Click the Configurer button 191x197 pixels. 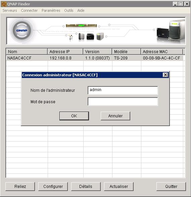[x=53, y=187]
